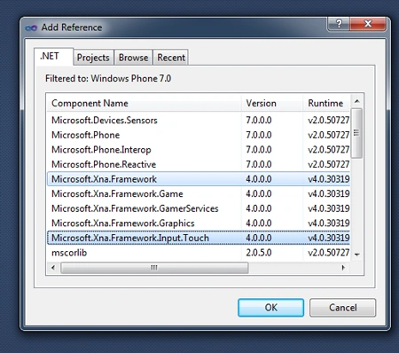Open the Browse tab
The image size is (399, 353).
coord(133,58)
